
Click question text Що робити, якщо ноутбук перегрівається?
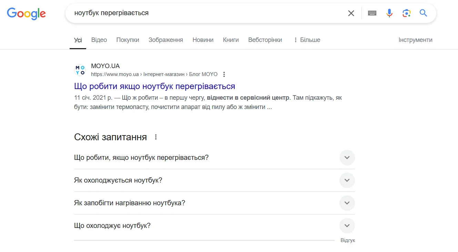coord(141,157)
